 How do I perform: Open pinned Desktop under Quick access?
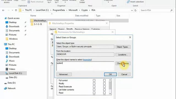[x=13, y=22]
